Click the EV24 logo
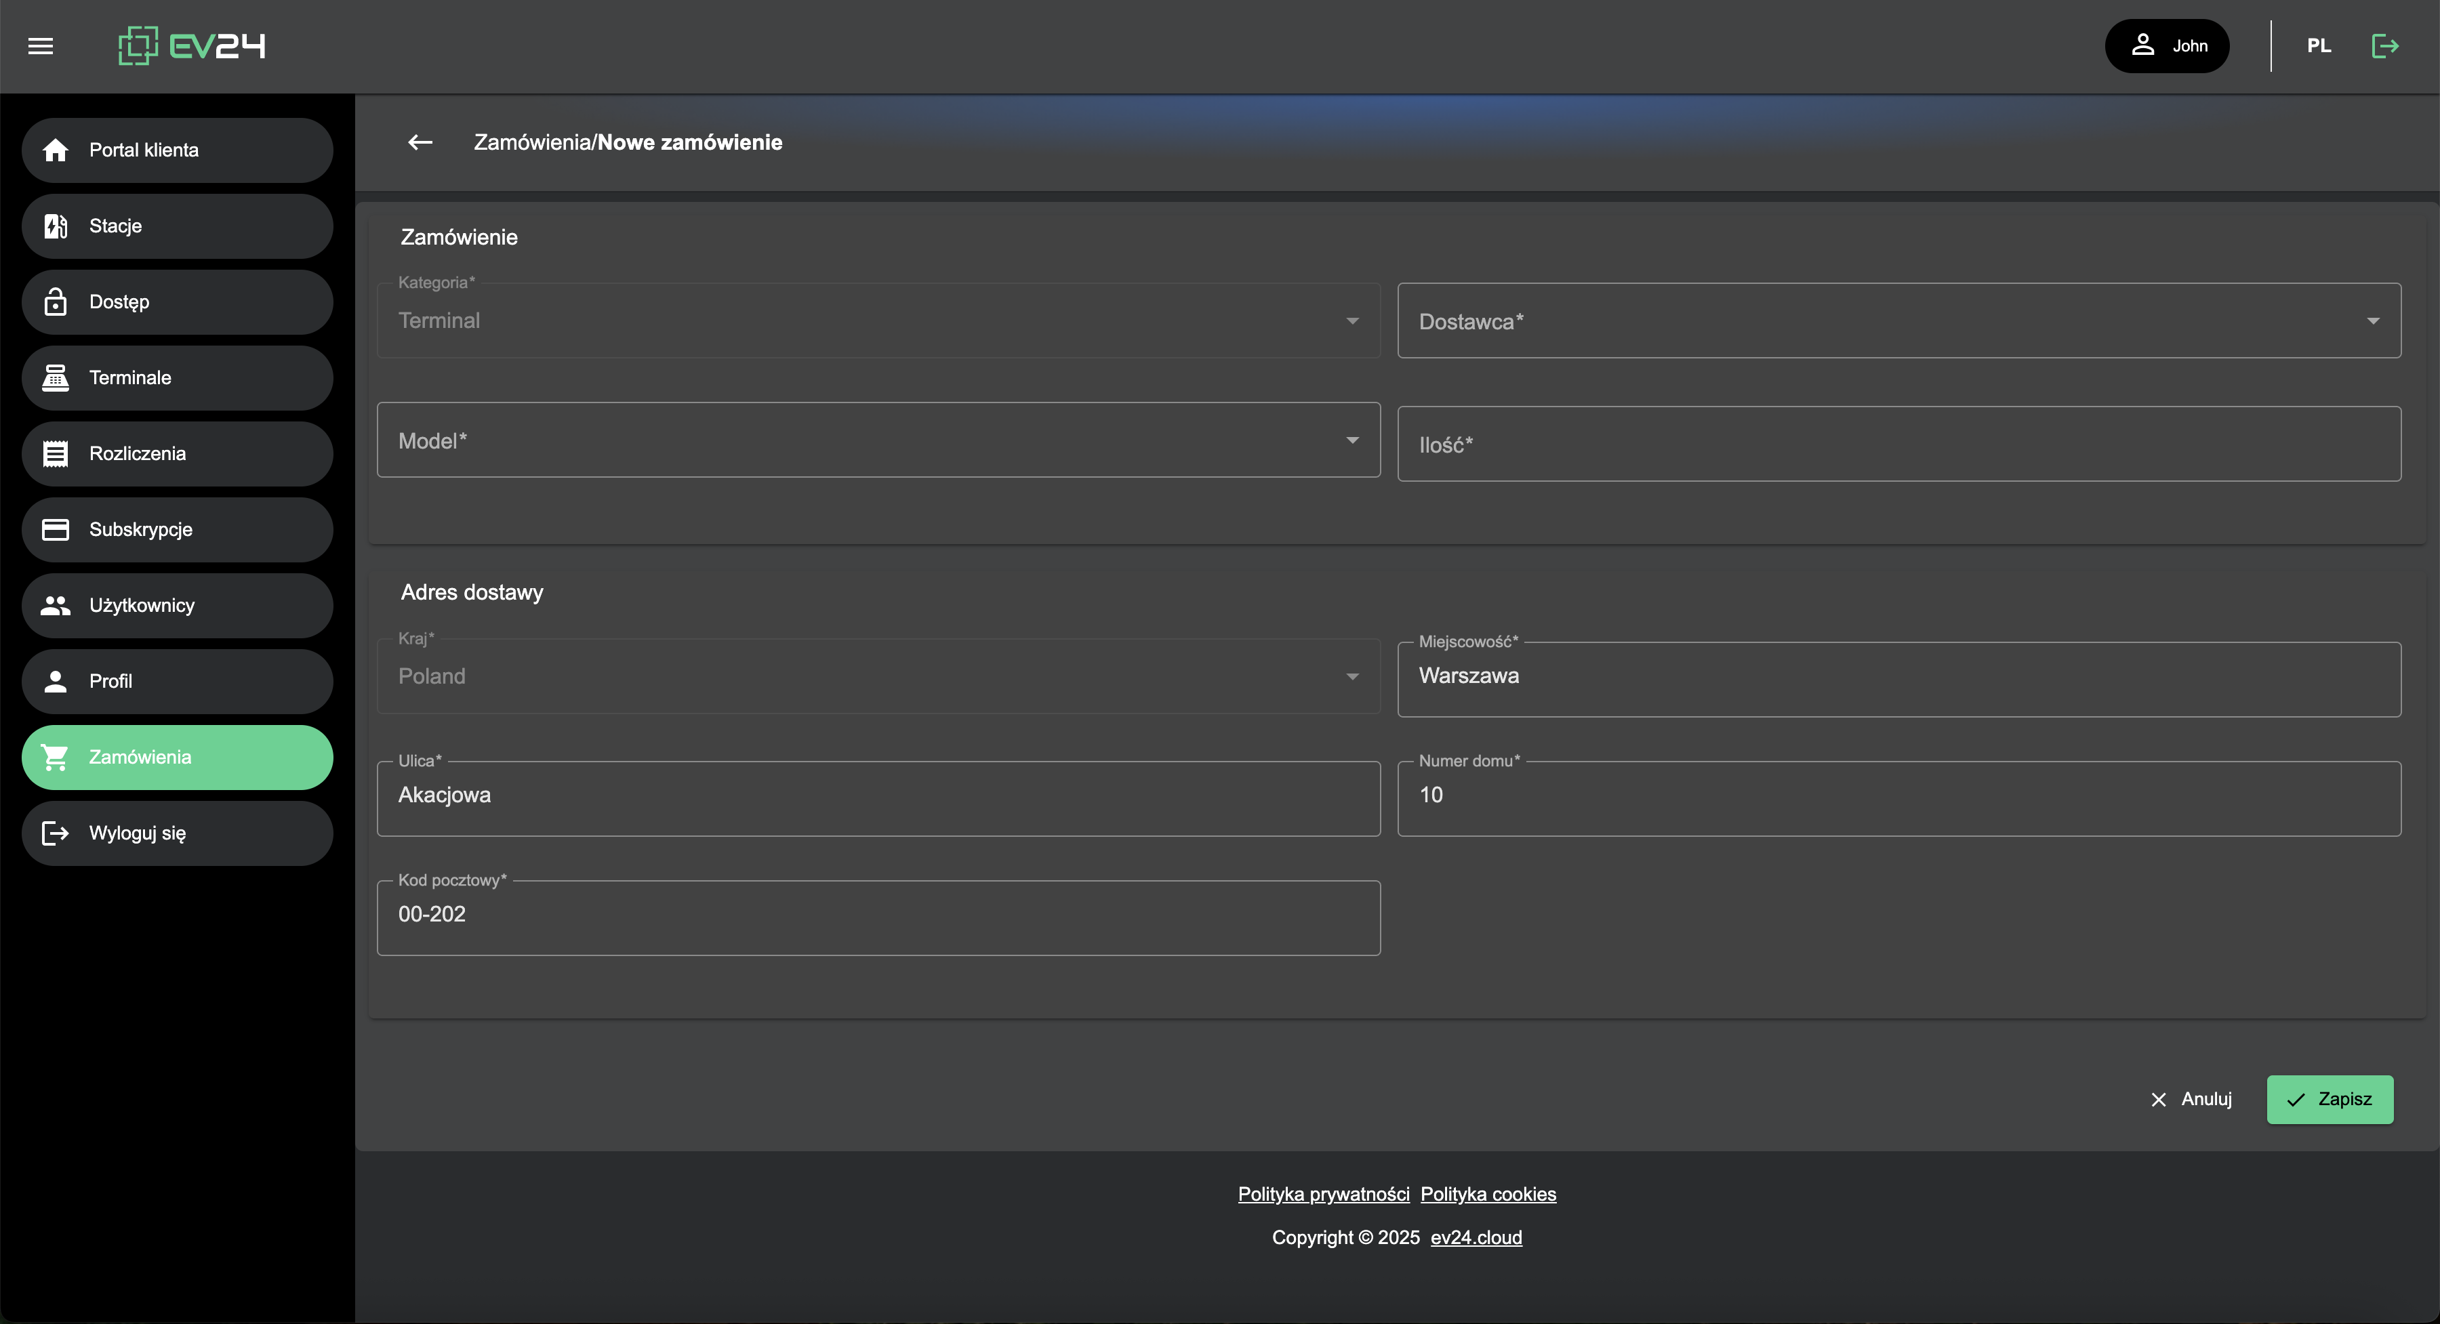Screen dimensions: 2440x1324 [192, 45]
